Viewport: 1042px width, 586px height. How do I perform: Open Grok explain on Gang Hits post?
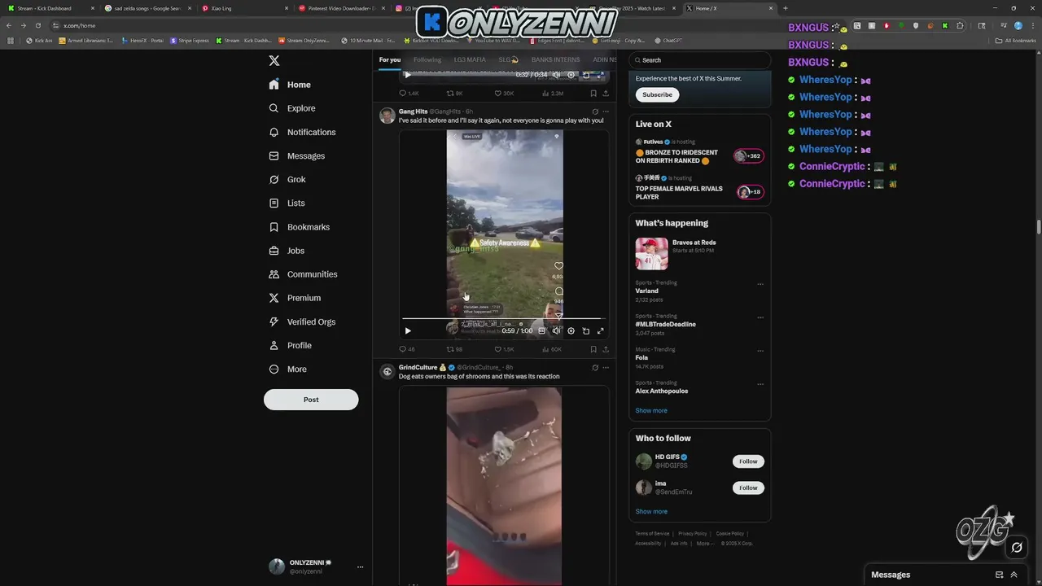point(595,112)
